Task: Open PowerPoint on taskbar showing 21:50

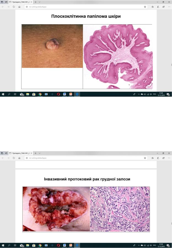Action: pyautogui.click(x=71, y=246)
